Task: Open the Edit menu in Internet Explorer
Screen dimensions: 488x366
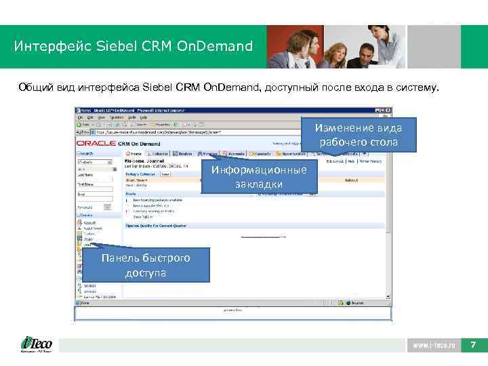Action: coord(90,118)
